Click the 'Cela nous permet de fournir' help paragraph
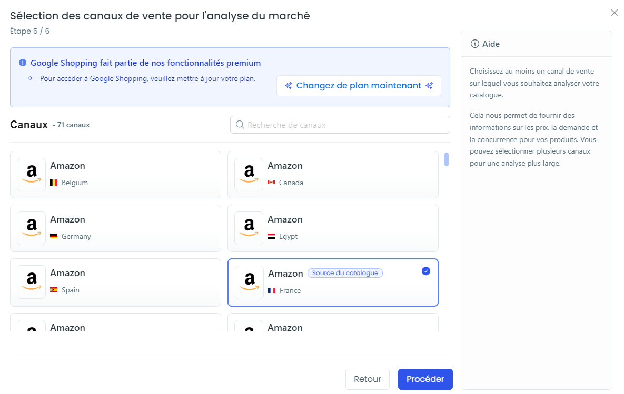624x394 pixels. coord(533,139)
